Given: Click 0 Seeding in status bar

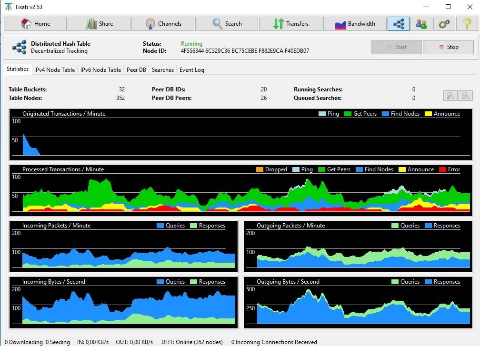Looking at the screenshot, I should 58,342.
